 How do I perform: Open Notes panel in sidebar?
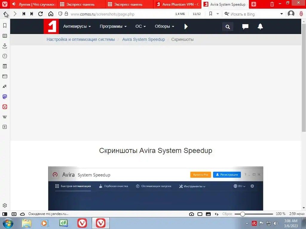[5, 66]
